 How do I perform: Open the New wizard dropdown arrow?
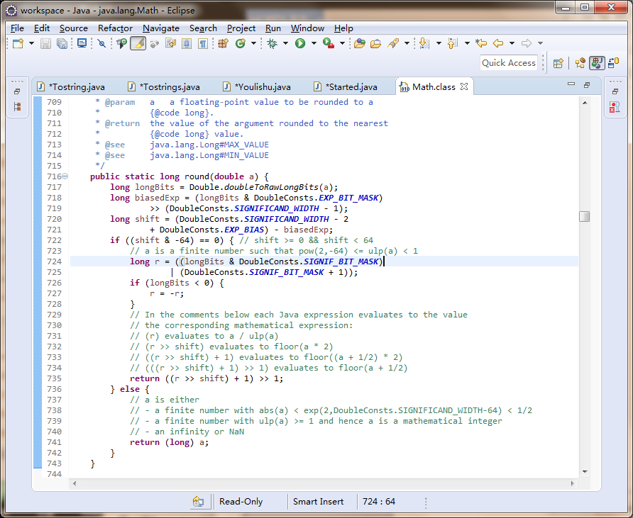click(x=31, y=43)
